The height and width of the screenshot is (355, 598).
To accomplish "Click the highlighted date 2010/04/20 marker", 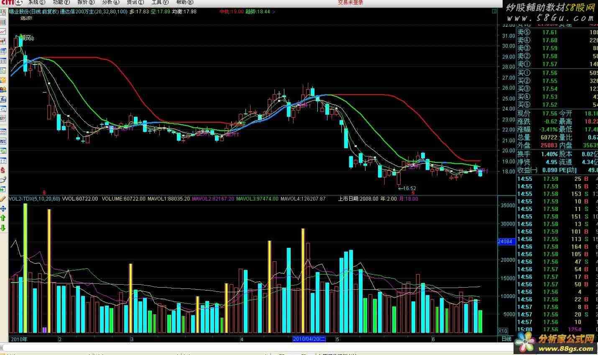I will click(309, 339).
